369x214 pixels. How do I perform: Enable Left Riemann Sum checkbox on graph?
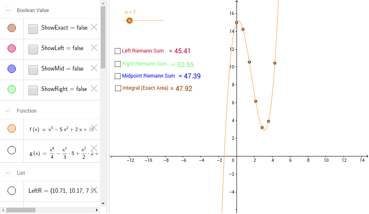117,51
